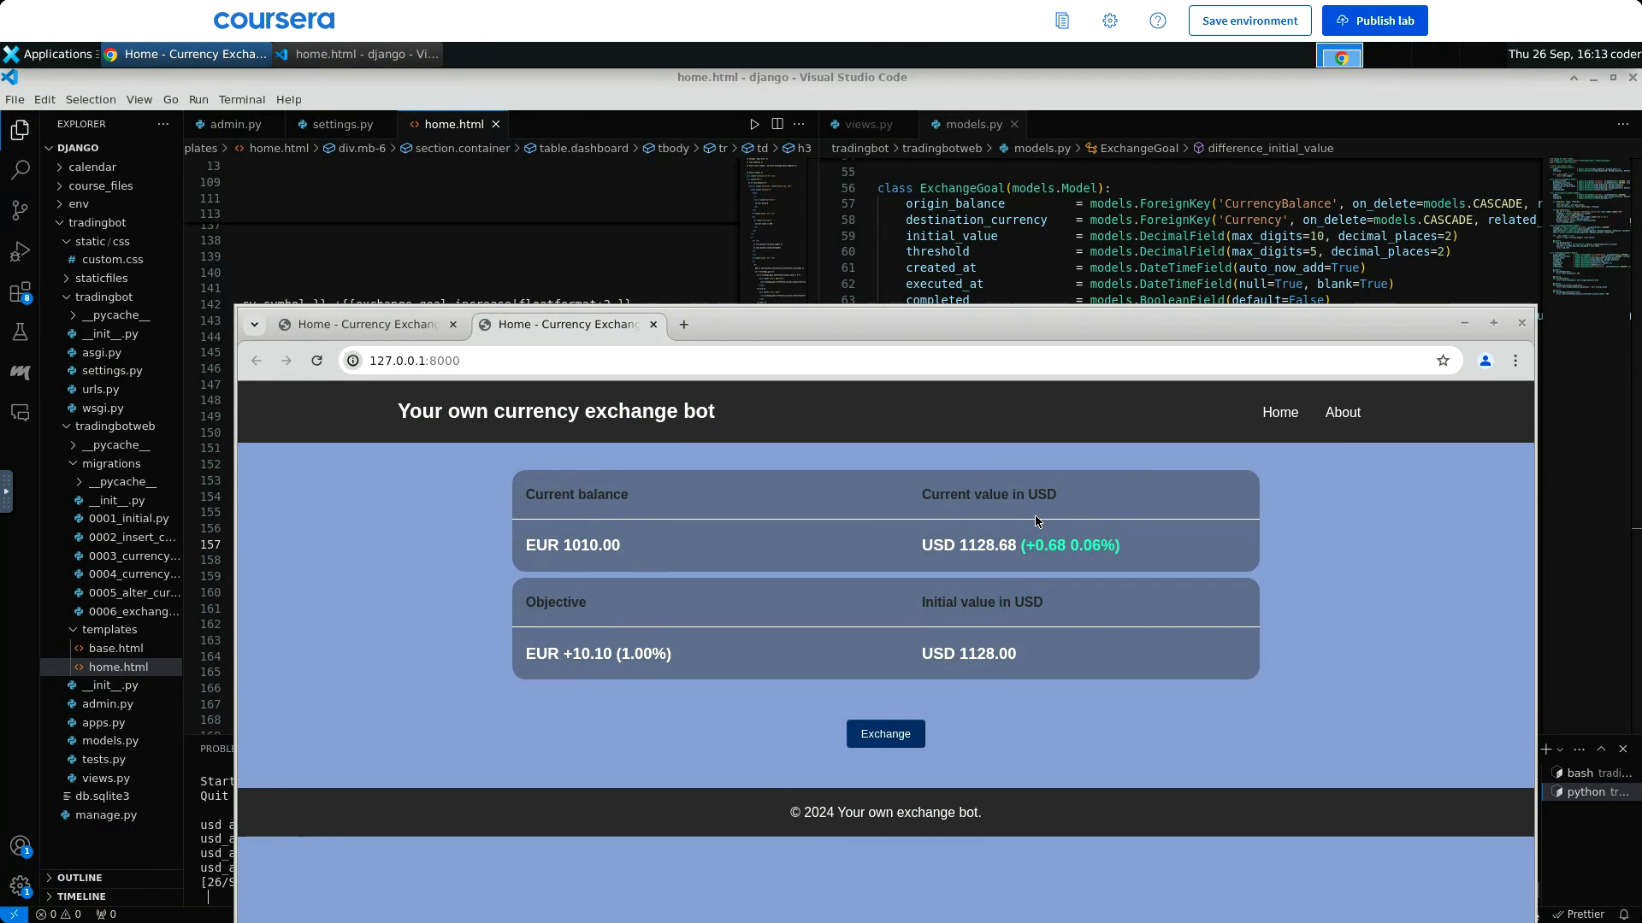1642x923 pixels.
Task: Open views.py in the explorer tree
Action: pyautogui.click(x=105, y=778)
